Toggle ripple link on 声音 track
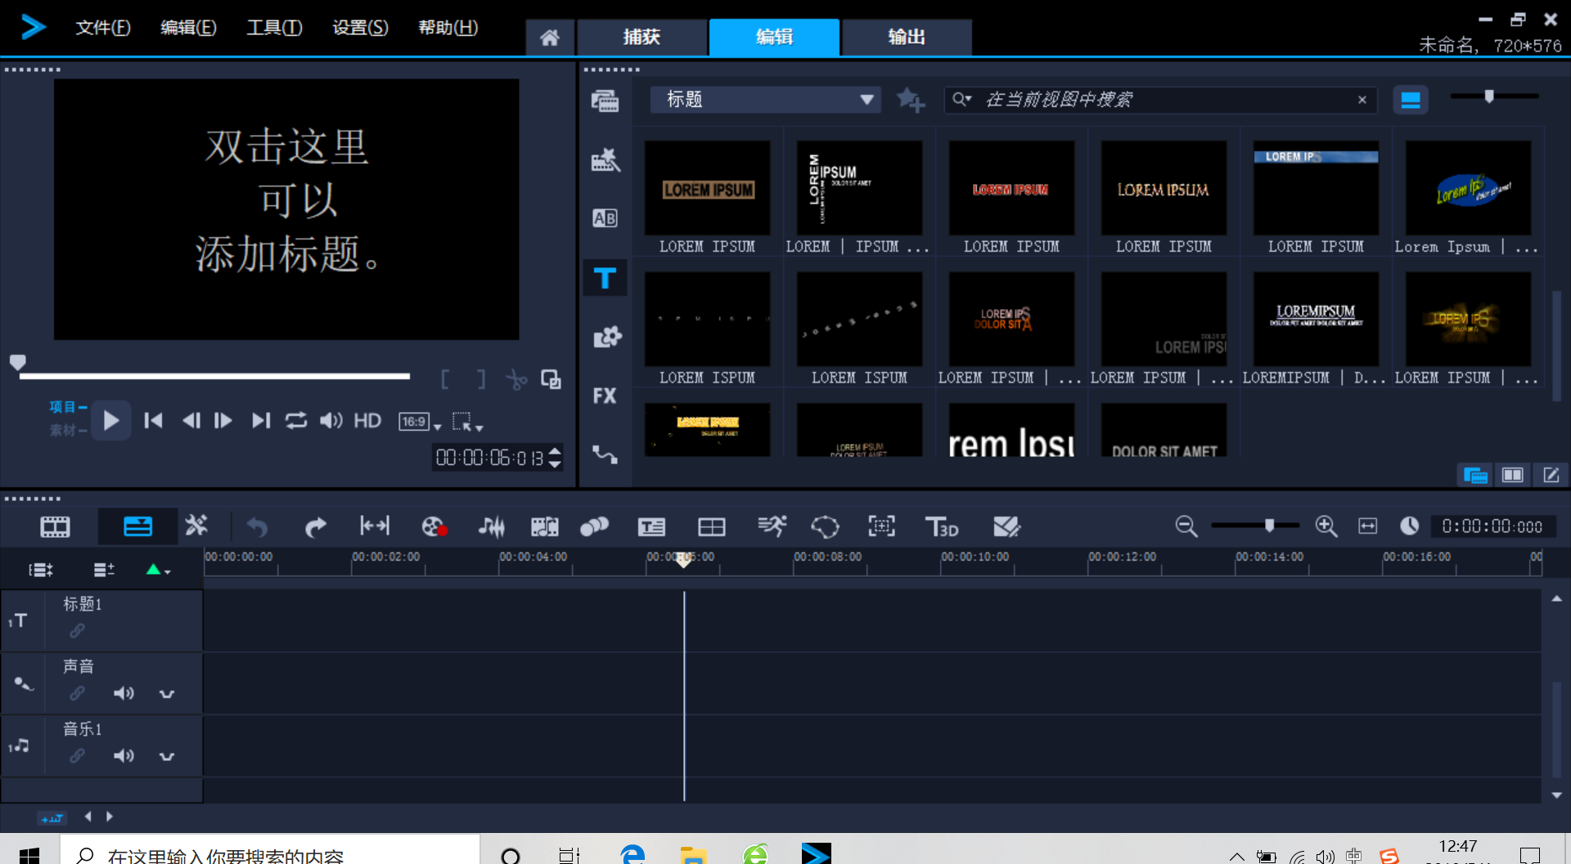The image size is (1571, 864). 77,693
